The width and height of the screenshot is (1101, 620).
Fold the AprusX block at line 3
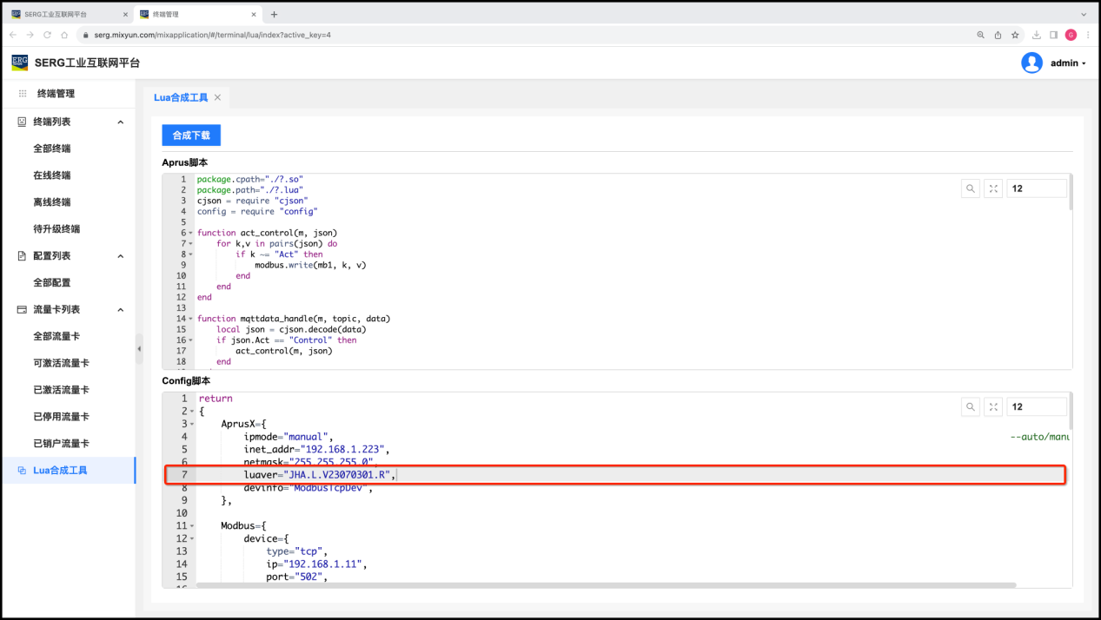(x=192, y=424)
